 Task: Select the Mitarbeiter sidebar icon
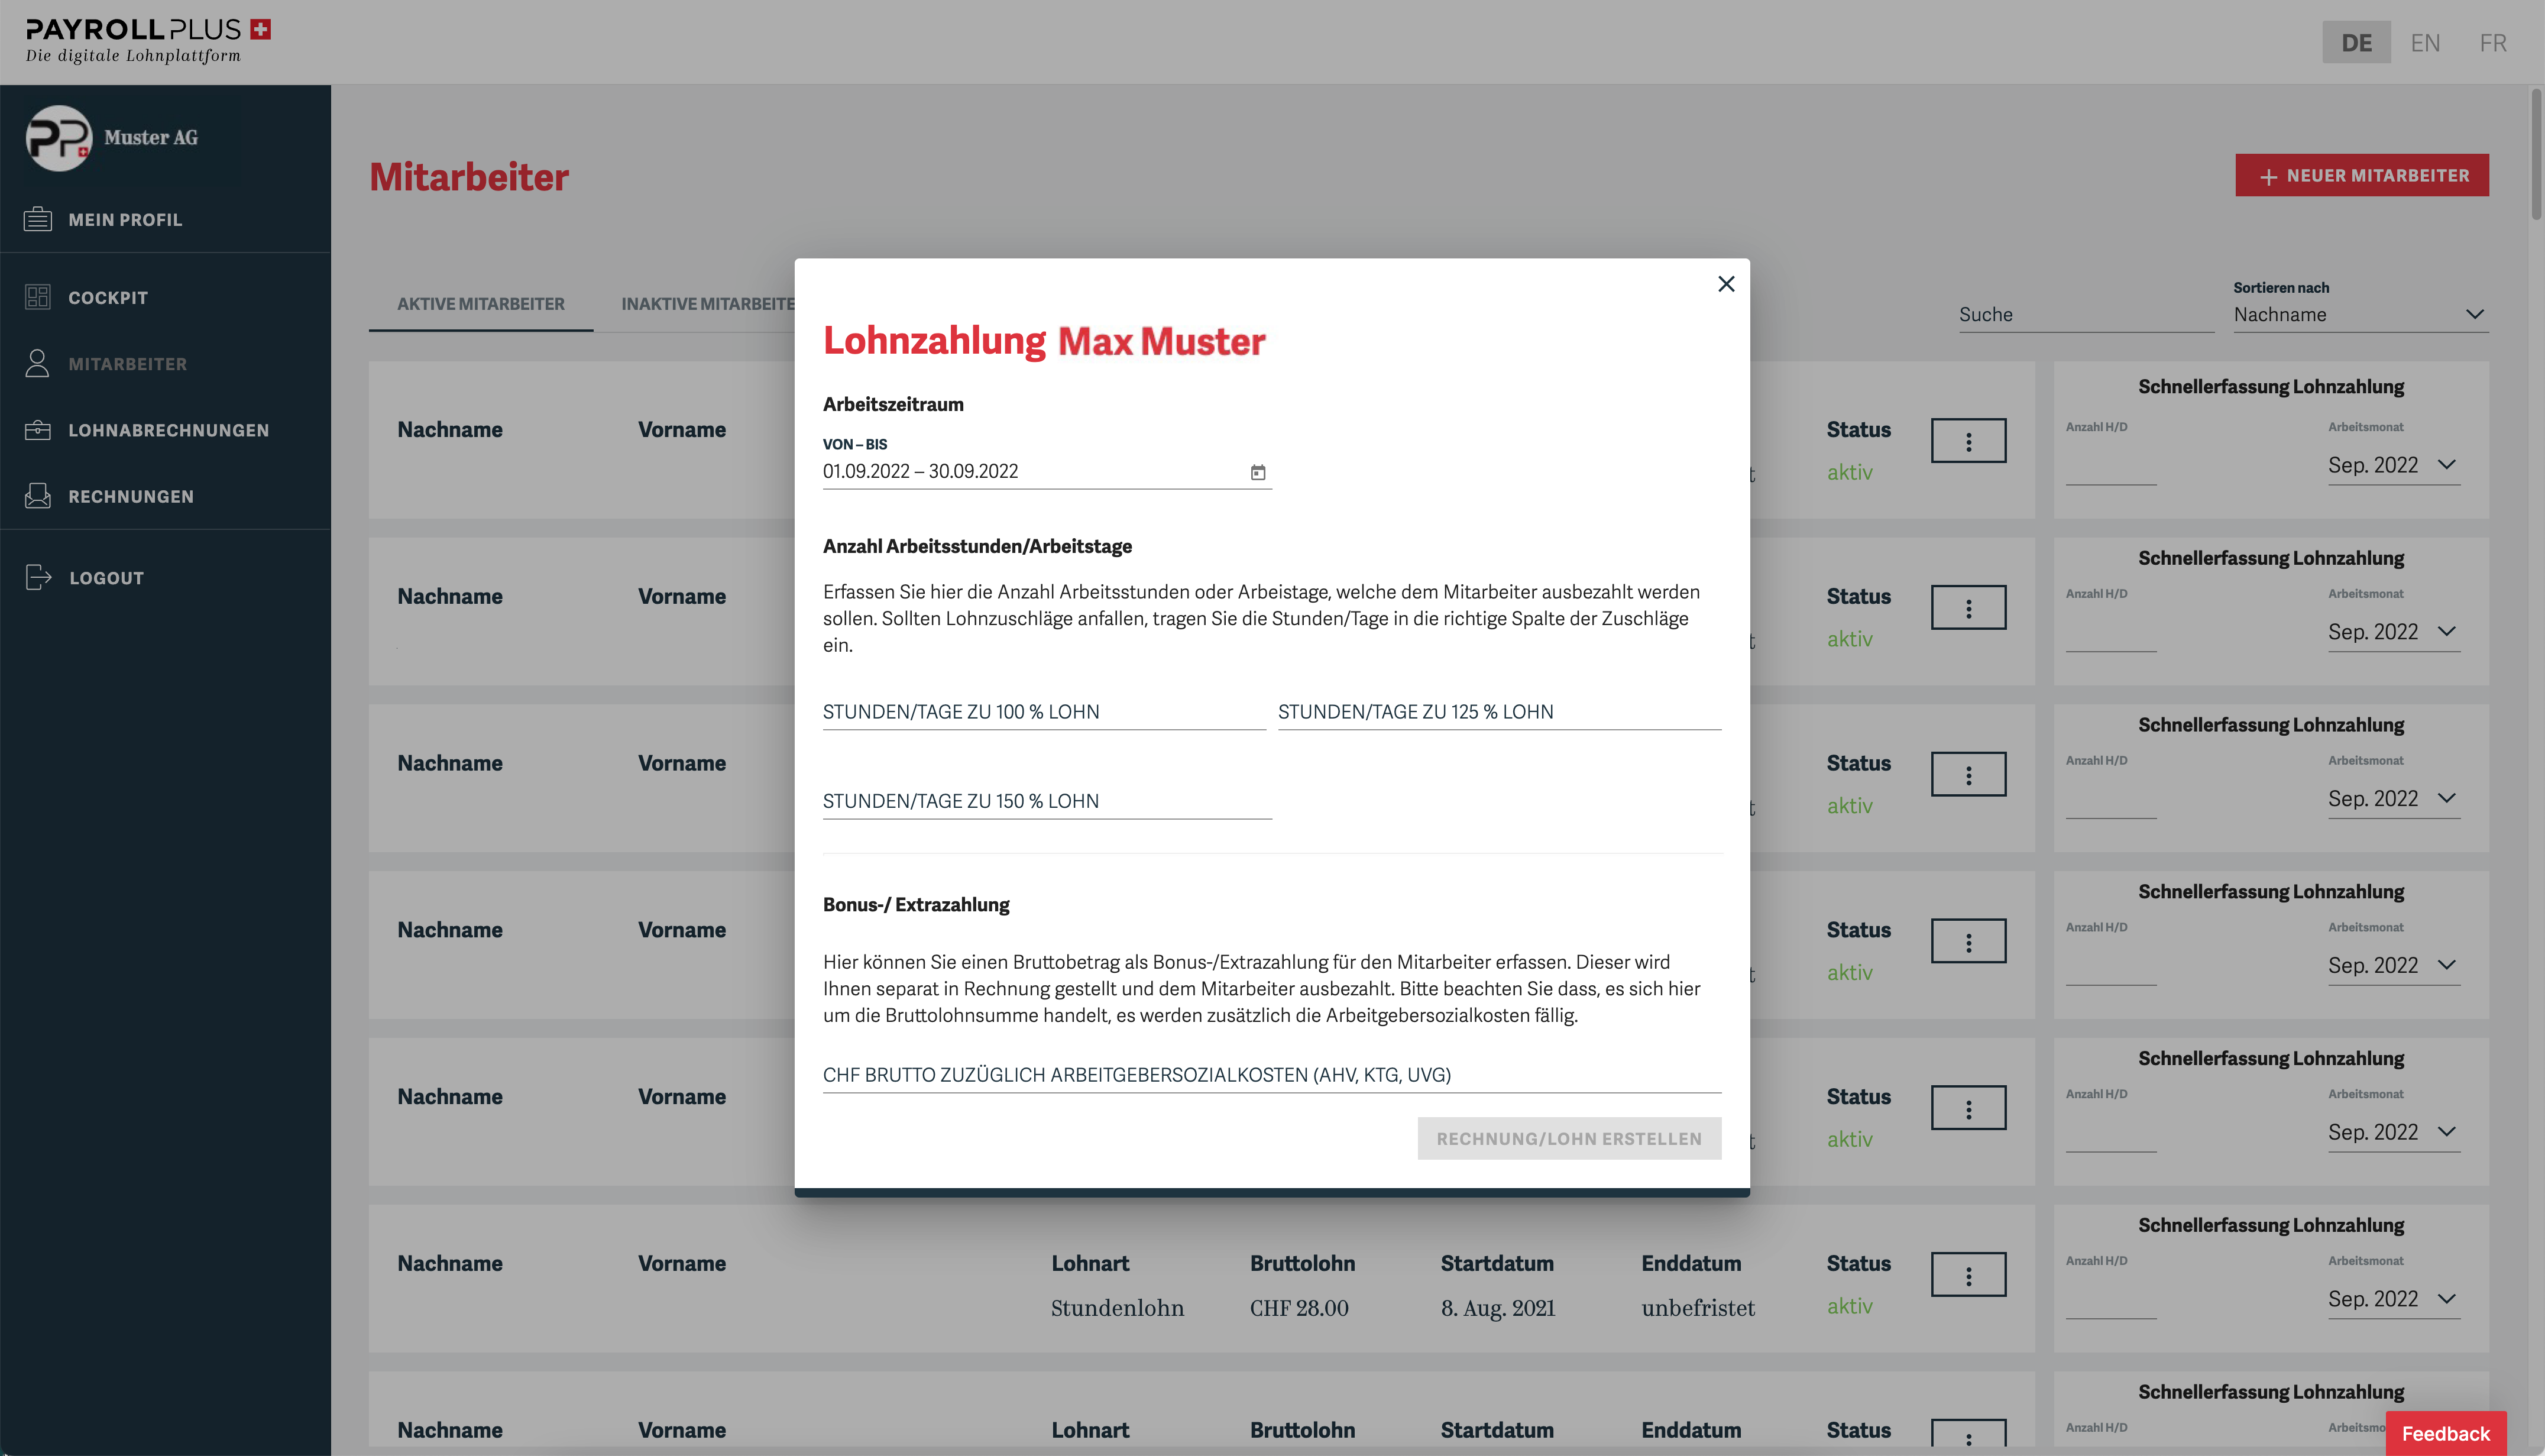(x=37, y=364)
